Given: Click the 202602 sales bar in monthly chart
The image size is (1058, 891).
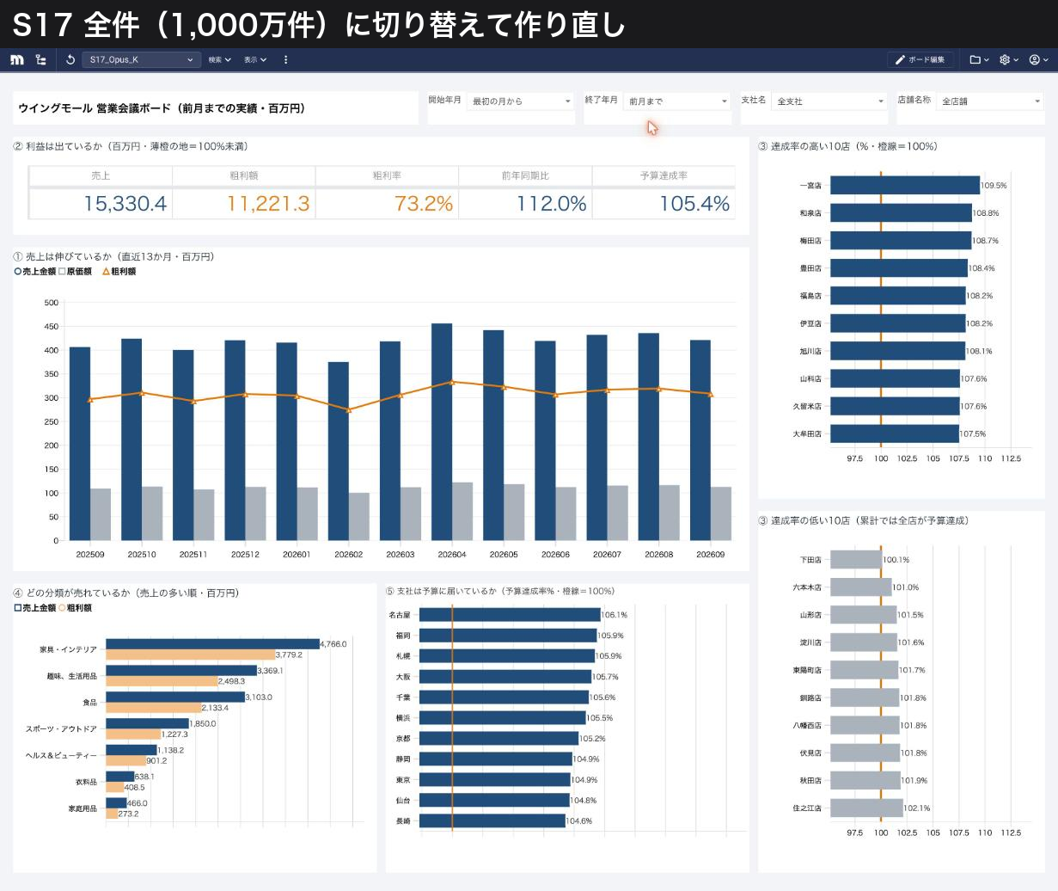Looking at the screenshot, I should (339, 452).
